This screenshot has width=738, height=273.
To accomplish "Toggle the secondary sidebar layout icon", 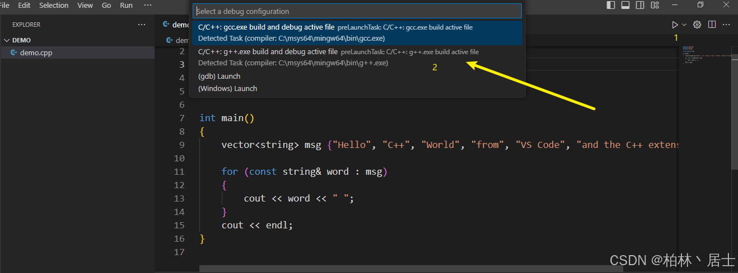I will pyautogui.click(x=640, y=5).
